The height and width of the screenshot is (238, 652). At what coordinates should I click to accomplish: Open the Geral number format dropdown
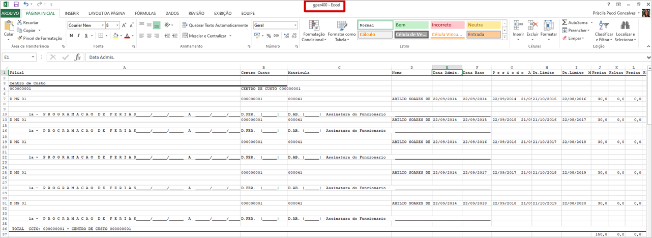[295, 25]
